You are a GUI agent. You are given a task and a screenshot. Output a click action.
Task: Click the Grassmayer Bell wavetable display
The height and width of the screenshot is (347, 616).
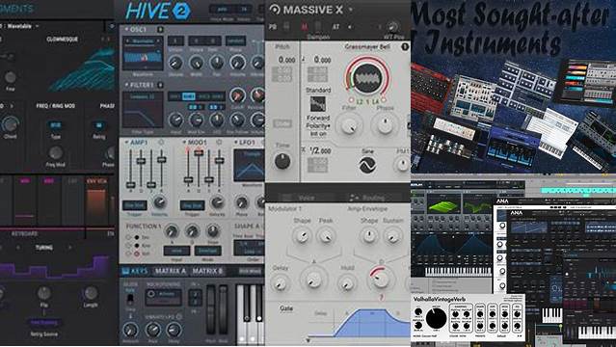click(x=367, y=77)
